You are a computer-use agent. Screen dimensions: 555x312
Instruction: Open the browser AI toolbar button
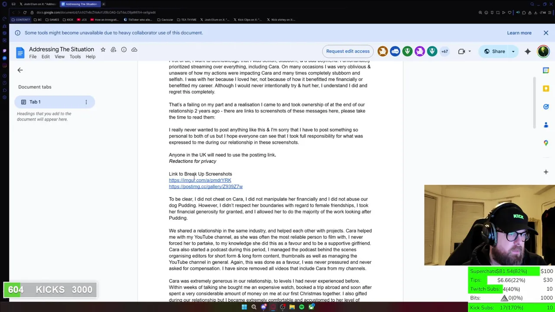coord(543,13)
